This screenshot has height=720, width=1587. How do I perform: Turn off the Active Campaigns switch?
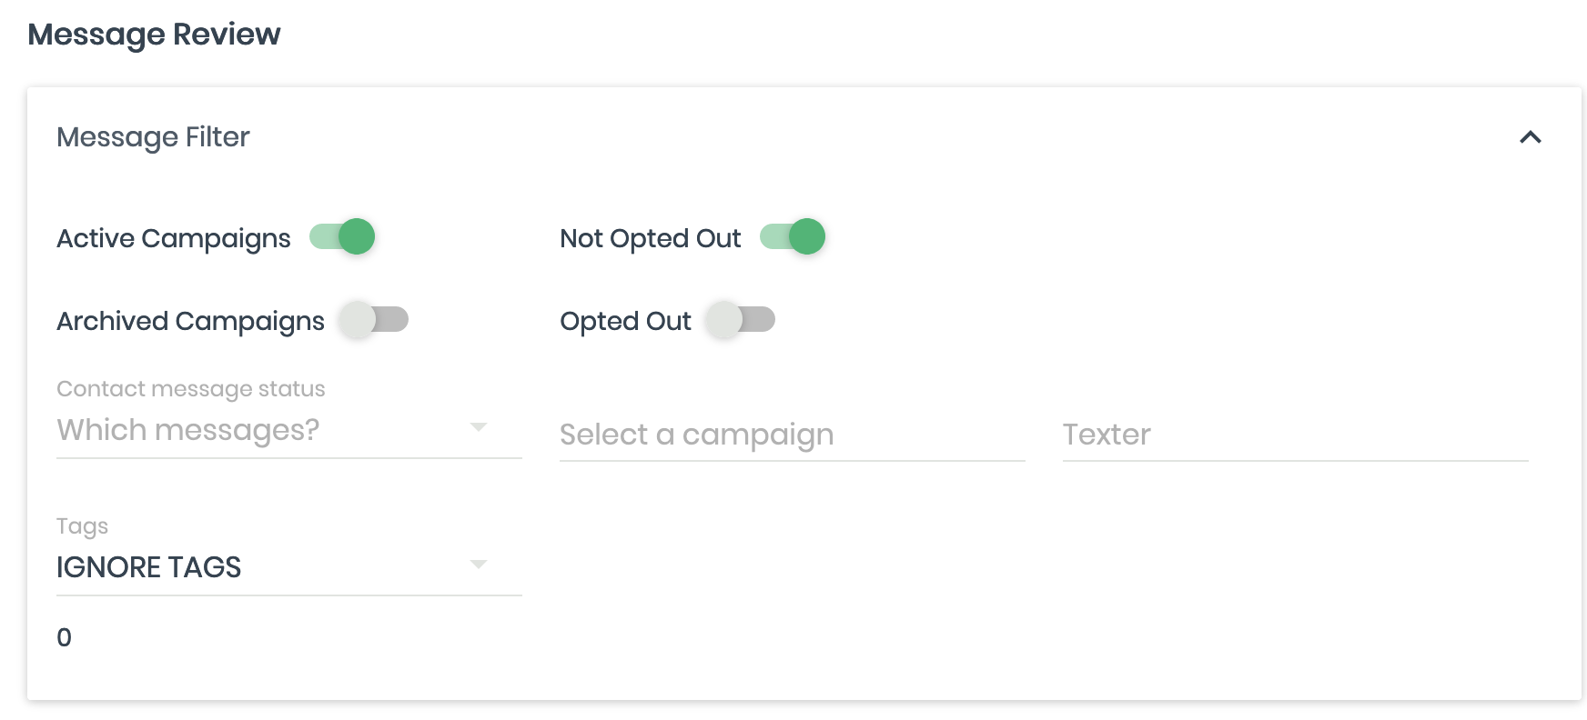pyautogui.click(x=343, y=237)
